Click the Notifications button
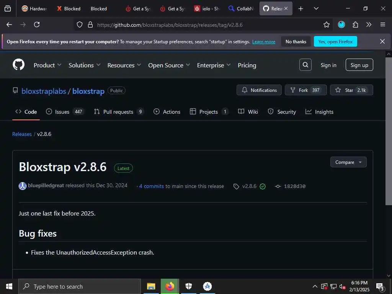This screenshot has height=294, width=392. pyautogui.click(x=259, y=90)
